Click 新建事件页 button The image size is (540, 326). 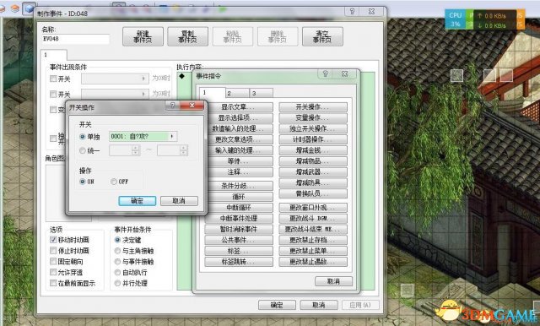coord(143,36)
